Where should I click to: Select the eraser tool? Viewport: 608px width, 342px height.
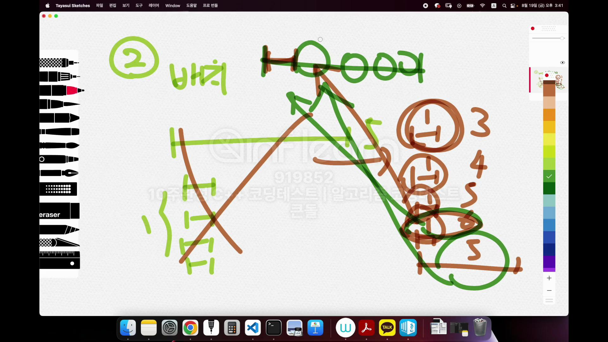59,211
